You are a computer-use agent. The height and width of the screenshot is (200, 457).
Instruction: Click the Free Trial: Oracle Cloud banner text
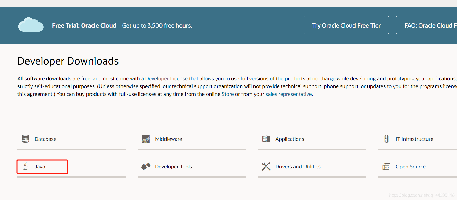(x=122, y=25)
